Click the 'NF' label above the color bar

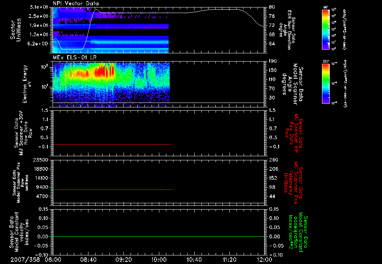click(x=326, y=7)
